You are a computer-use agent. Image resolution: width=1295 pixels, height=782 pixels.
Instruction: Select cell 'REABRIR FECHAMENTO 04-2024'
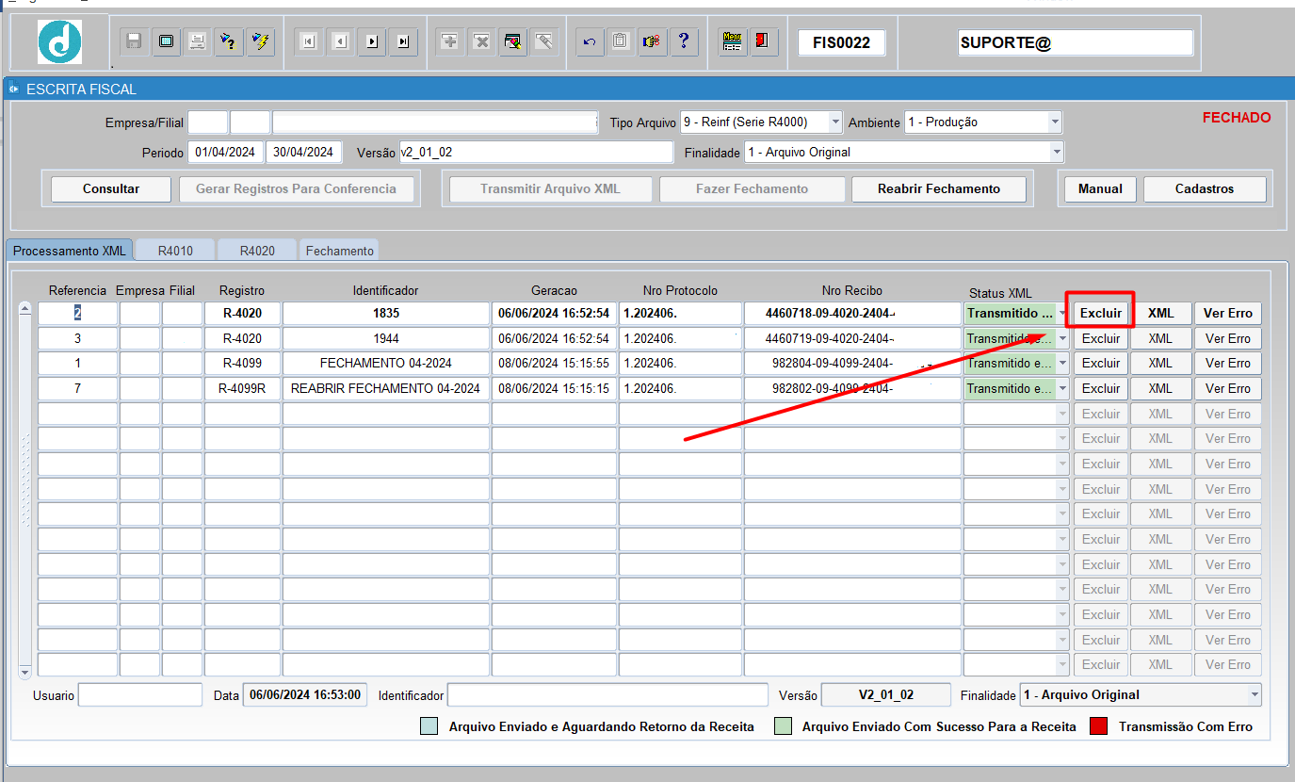point(386,388)
